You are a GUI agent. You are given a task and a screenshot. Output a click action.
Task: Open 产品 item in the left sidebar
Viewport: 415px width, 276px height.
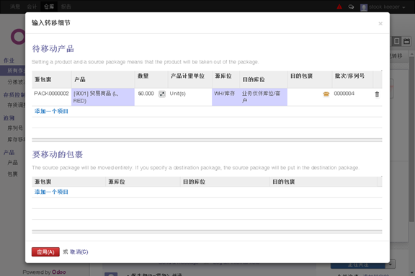pos(12,162)
